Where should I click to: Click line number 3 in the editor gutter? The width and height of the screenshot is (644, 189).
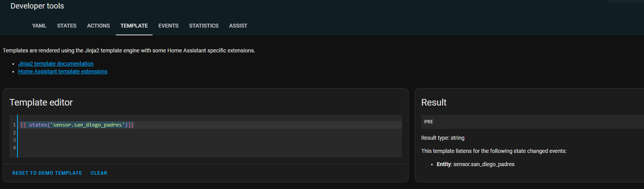point(14,140)
